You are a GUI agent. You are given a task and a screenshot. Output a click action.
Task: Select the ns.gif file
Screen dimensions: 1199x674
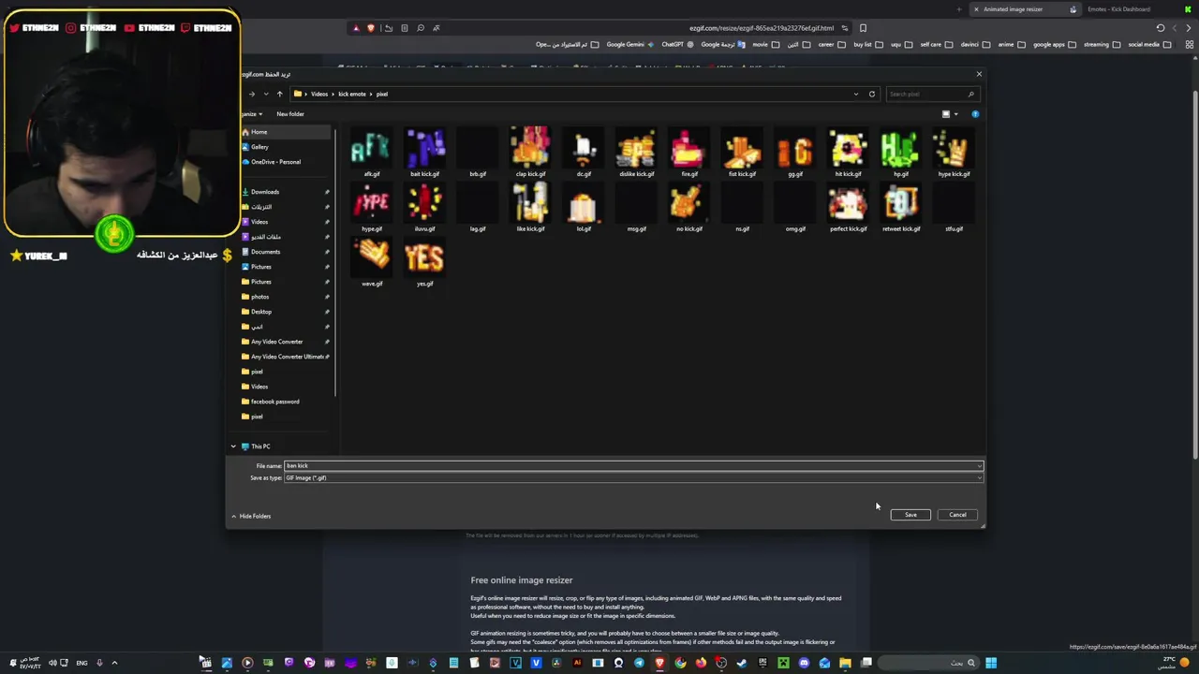pos(742,208)
